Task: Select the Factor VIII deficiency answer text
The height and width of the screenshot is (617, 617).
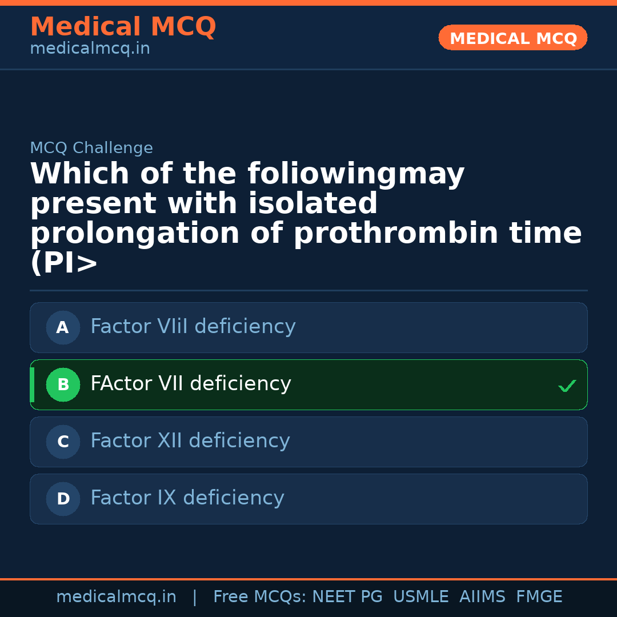Action: coord(193,327)
